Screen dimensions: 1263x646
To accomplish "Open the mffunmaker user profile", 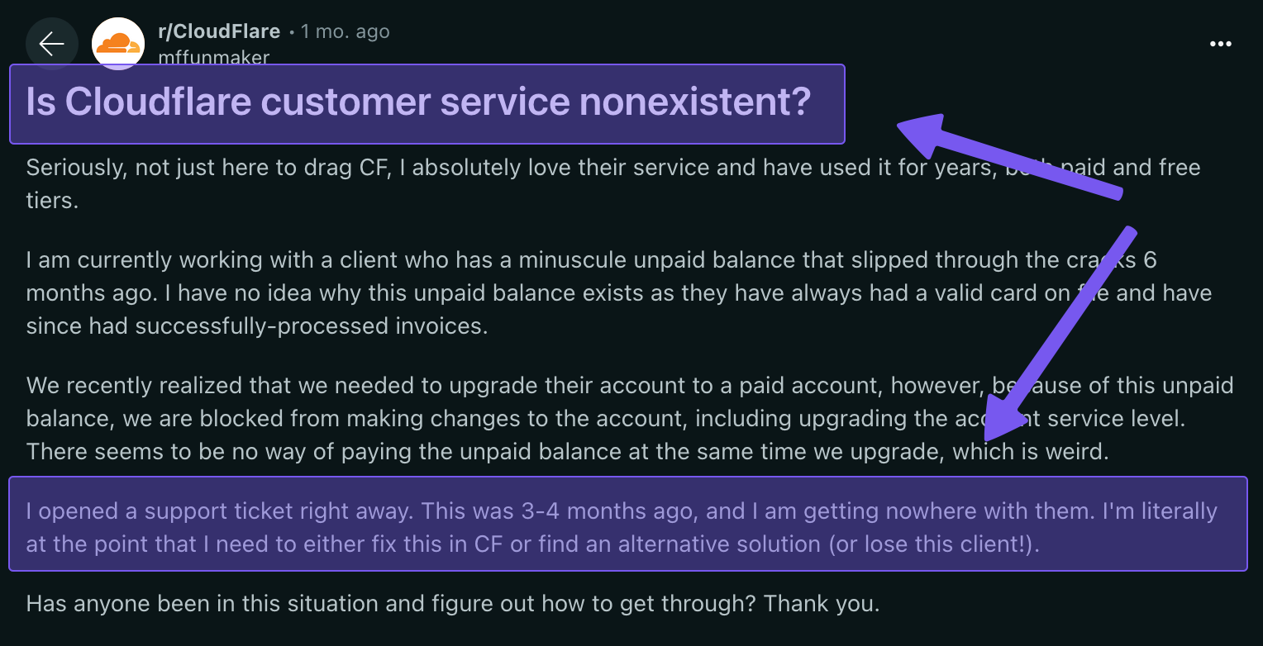I will (x=213, y=57).
